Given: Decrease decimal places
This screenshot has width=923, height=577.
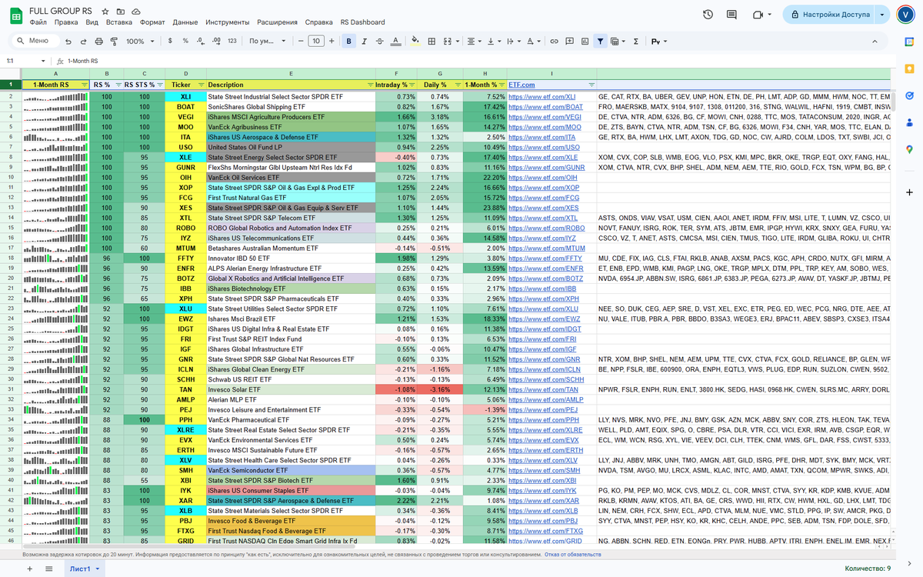Looking at the screenshot, I should pyautogui.click(x=201, y=42).
